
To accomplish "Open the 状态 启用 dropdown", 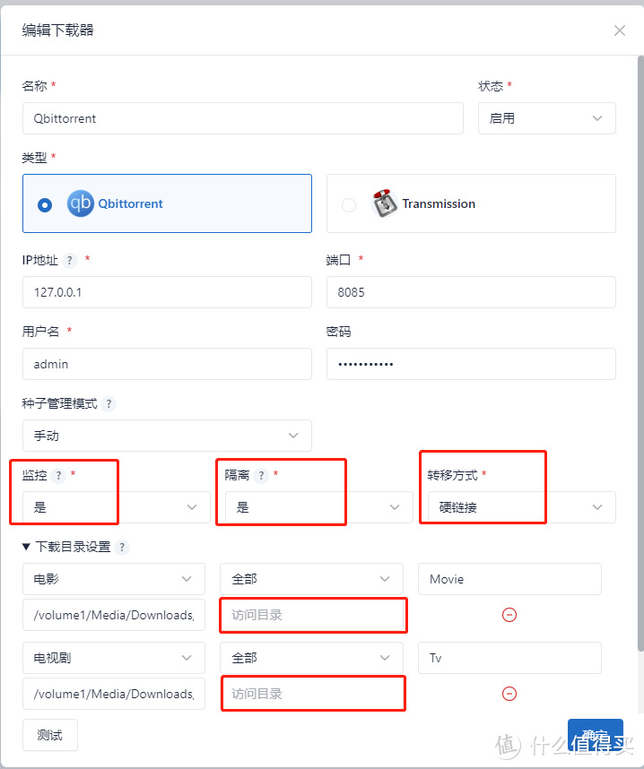I will coord(547,118).
